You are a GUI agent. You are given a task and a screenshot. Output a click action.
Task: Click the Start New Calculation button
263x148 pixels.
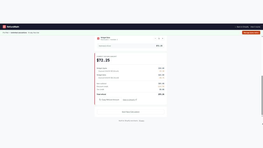point(131,112)
